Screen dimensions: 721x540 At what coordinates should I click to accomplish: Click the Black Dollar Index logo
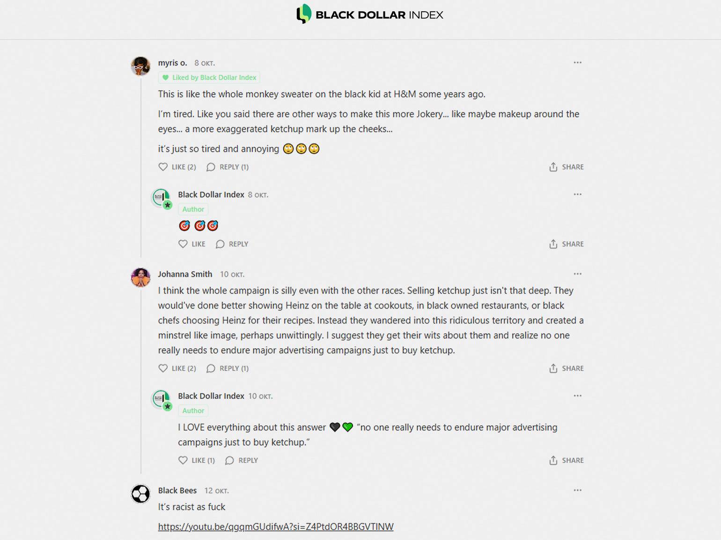(x=369, y=14)
